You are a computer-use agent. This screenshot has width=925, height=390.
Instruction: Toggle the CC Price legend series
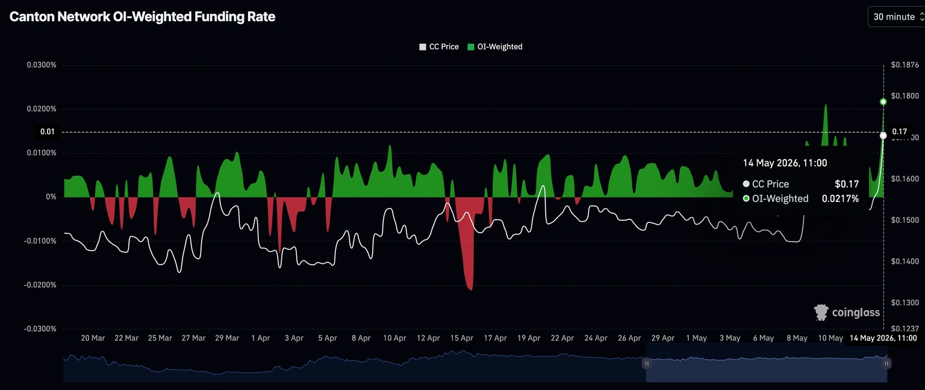439,46
